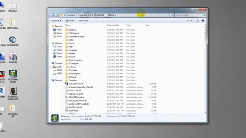
Task: Select Computer in the navigation pane
Action: pos(57,63)
